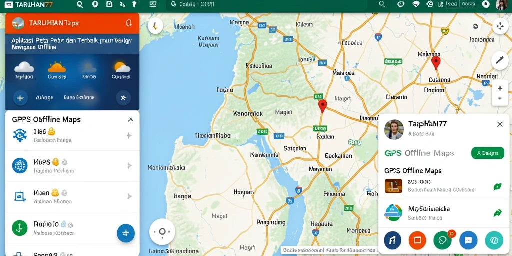The height and width of the screenshot is (256, 512).
Task: Zoom out with the map minus button
Action: (x=500, y=98)
